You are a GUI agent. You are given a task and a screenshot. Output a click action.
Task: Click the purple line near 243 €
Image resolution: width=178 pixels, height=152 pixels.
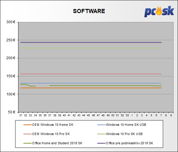[91, 43]
